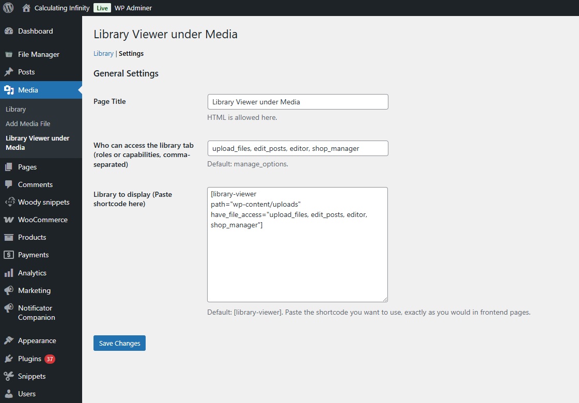
Task: Click the Posts pushpin icon
Action: (x=9, y=72)
